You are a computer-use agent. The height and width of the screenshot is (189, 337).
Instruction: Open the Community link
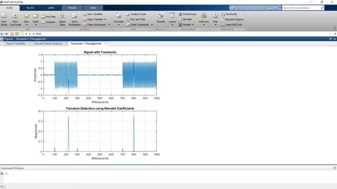(x=229, y=14)
